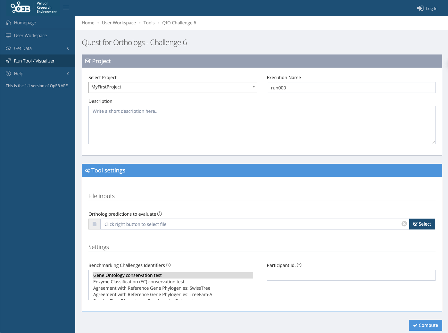
Task: Click the Execution Name field
Action: tap(351, 87)
